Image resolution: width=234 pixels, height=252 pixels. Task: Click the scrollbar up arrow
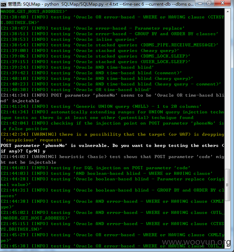coord(228,12)
